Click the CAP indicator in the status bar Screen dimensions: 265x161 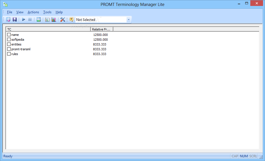(x=235, y=156)
